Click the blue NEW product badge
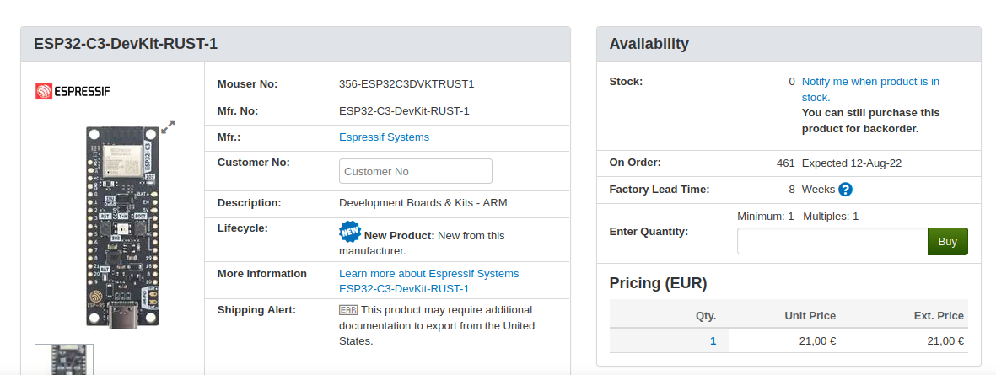996x375 pixels. [x=350, y=233]
